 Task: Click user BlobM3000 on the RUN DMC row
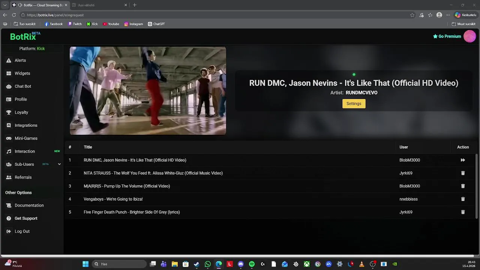(x=409, y=160)
